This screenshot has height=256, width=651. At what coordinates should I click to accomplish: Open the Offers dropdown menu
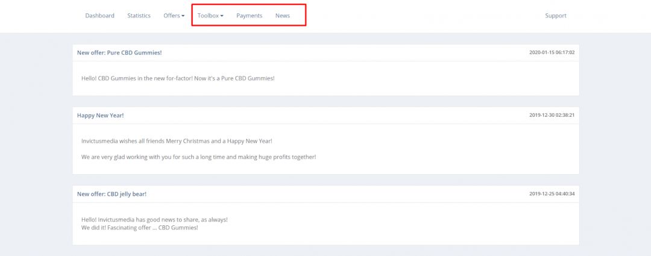click(x=173, y=16)
